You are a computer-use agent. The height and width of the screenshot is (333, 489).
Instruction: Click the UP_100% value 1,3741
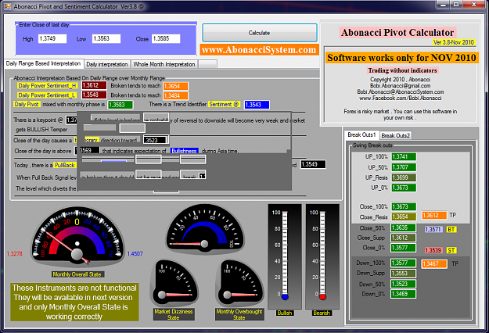(x=404, y=156)
